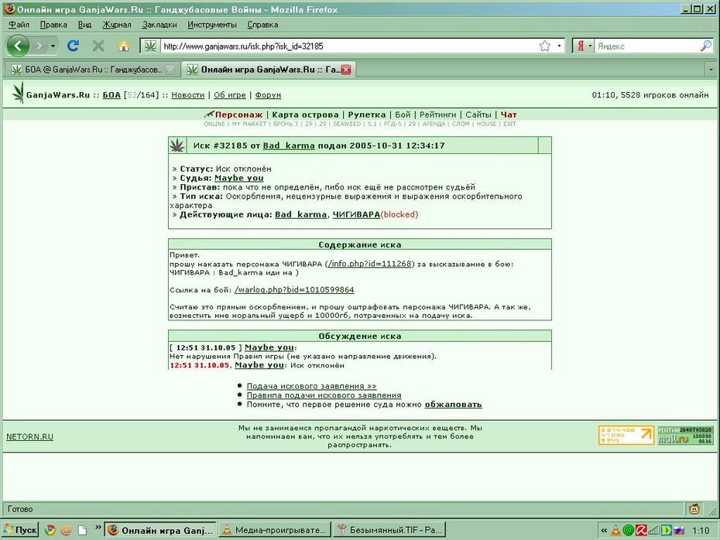Click the mail.ru rating counter banner
This screenshot has width=720, height=540.
(685, 435)
